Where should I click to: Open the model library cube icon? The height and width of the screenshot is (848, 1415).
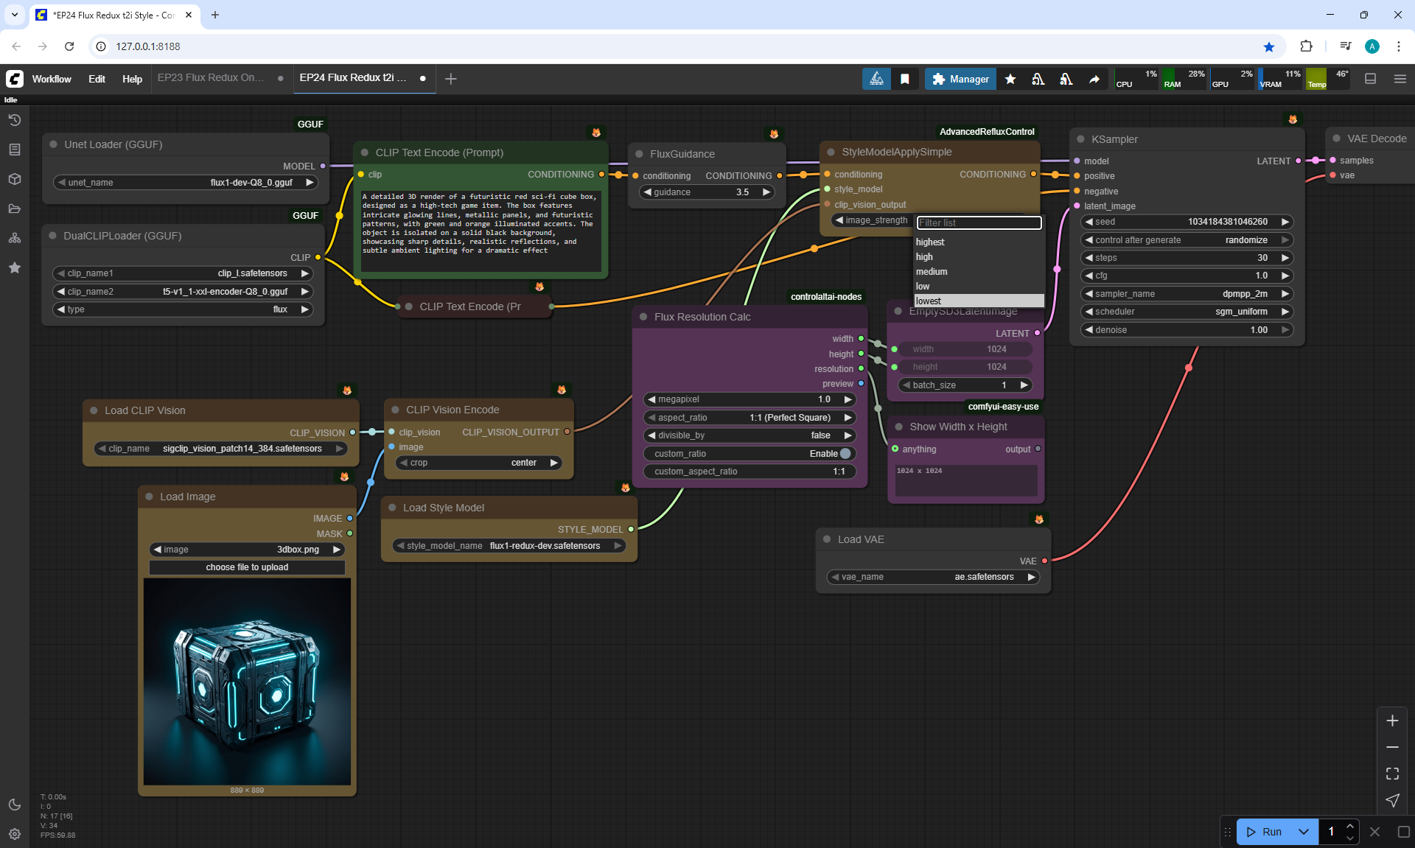pyautogui.click(x=14, y=179)
